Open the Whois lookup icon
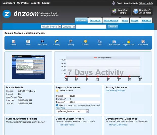Viewport: 157px width, 135px height. [x=28, y=41]
